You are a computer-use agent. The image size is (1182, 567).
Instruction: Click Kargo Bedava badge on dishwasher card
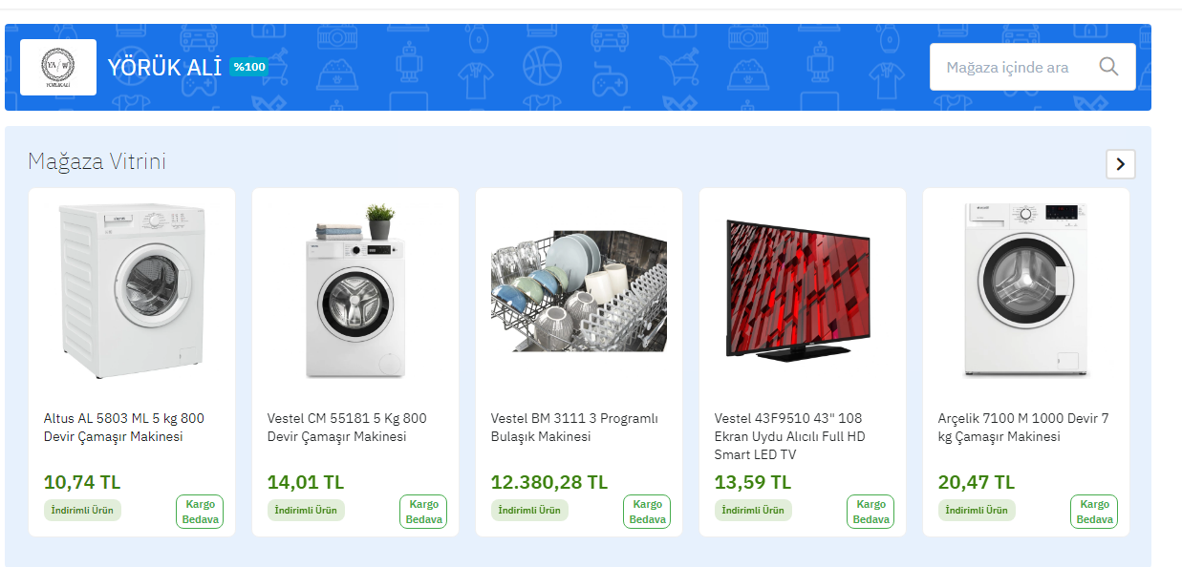click(x=647, y=512)
